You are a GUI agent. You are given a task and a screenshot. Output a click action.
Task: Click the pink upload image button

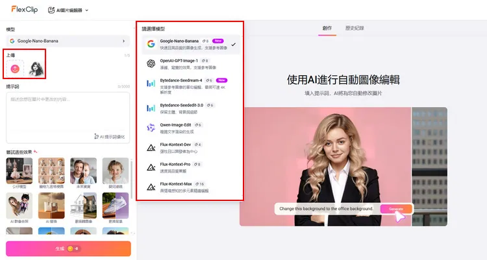[15, 69]
